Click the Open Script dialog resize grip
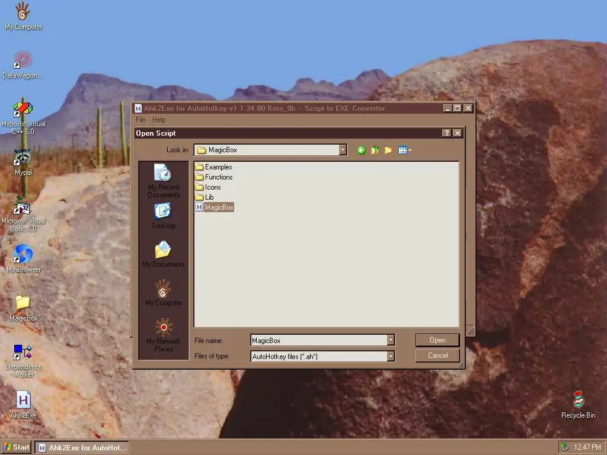 point(461,364)
